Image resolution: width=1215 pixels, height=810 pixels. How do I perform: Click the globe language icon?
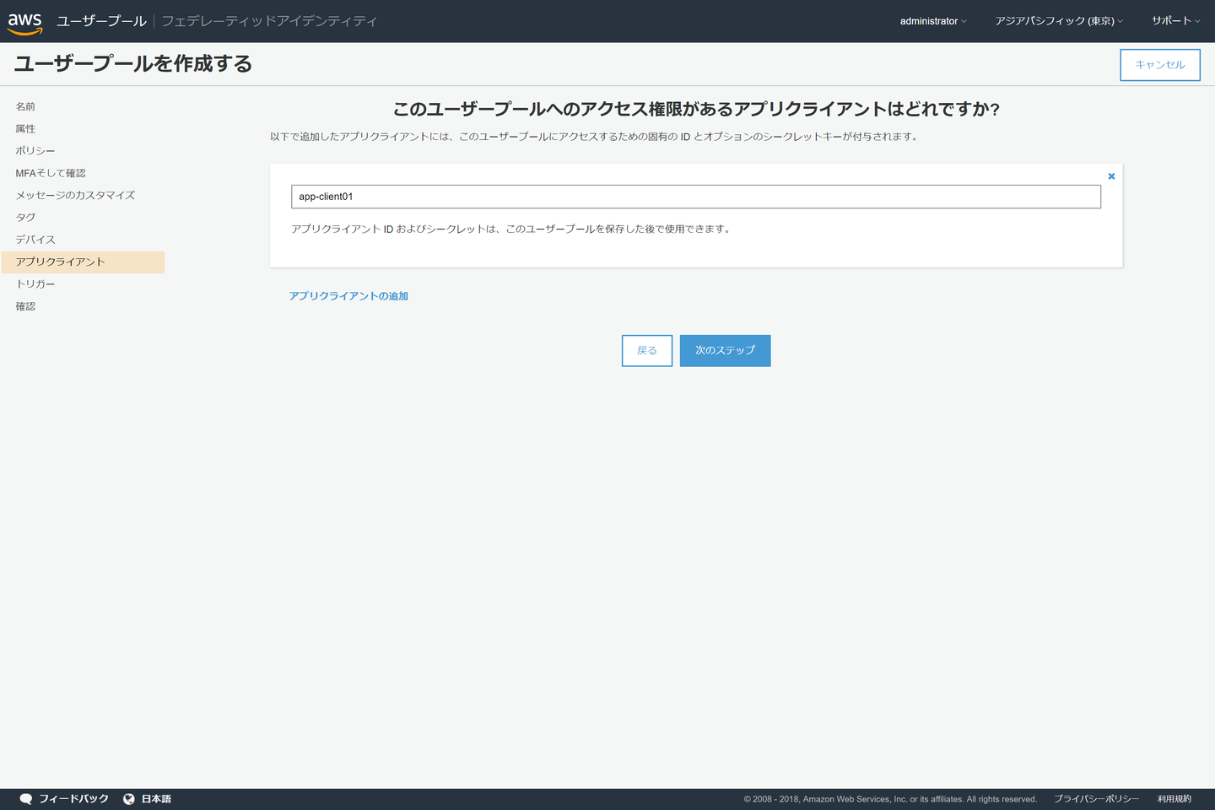[129, 799]
